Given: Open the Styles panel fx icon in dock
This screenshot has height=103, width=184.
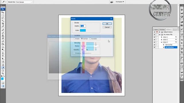Looking at the screenshot, I should (182, 29).
